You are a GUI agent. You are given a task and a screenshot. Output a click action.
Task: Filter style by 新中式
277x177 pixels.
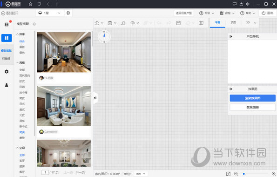(x=23, y=126)
